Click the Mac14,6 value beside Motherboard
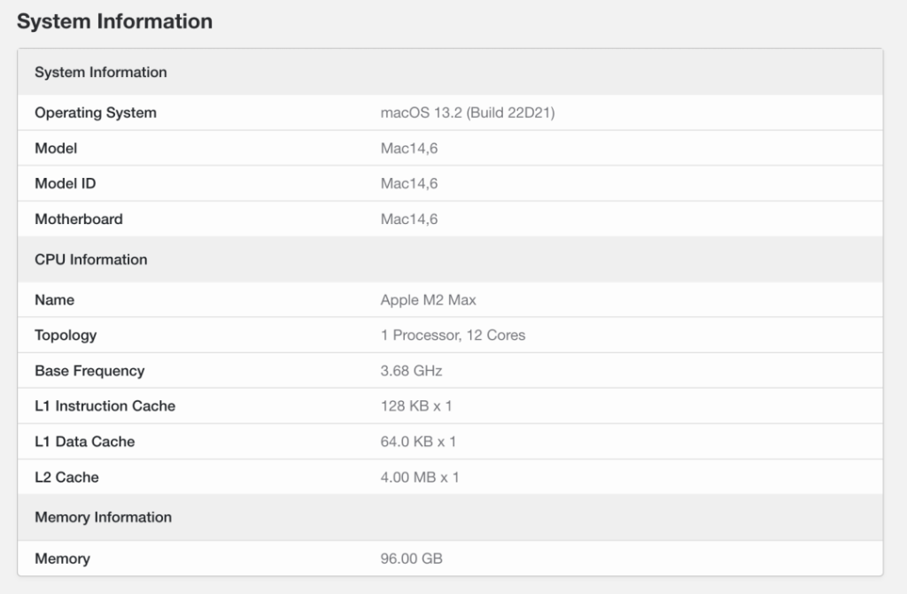The width and height of the screenshot is (907, 594). [x=408, y=219]
